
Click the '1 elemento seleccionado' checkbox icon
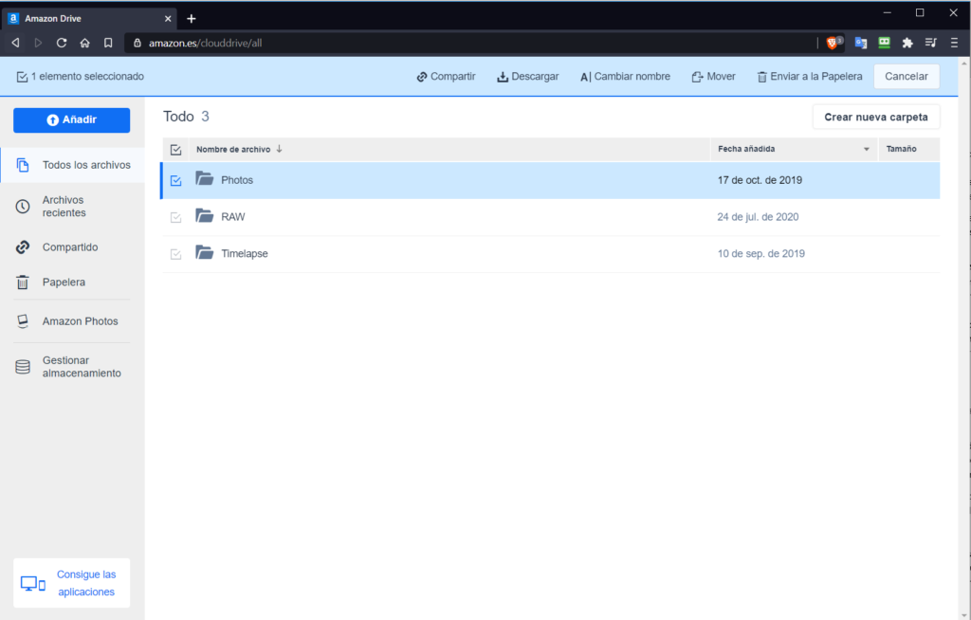point(23,77)
